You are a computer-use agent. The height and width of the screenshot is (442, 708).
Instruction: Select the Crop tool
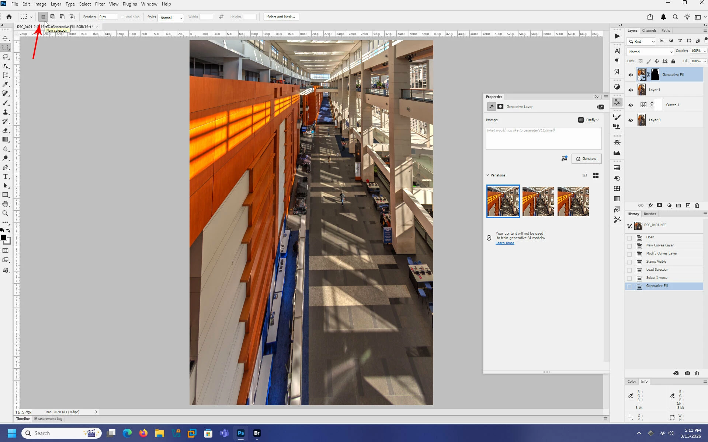click(x=6, y=75)
